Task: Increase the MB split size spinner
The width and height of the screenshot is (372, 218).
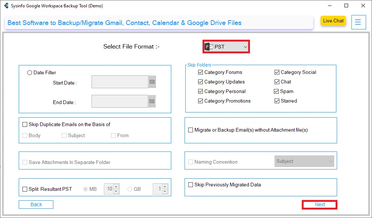Action: [116, 187]
